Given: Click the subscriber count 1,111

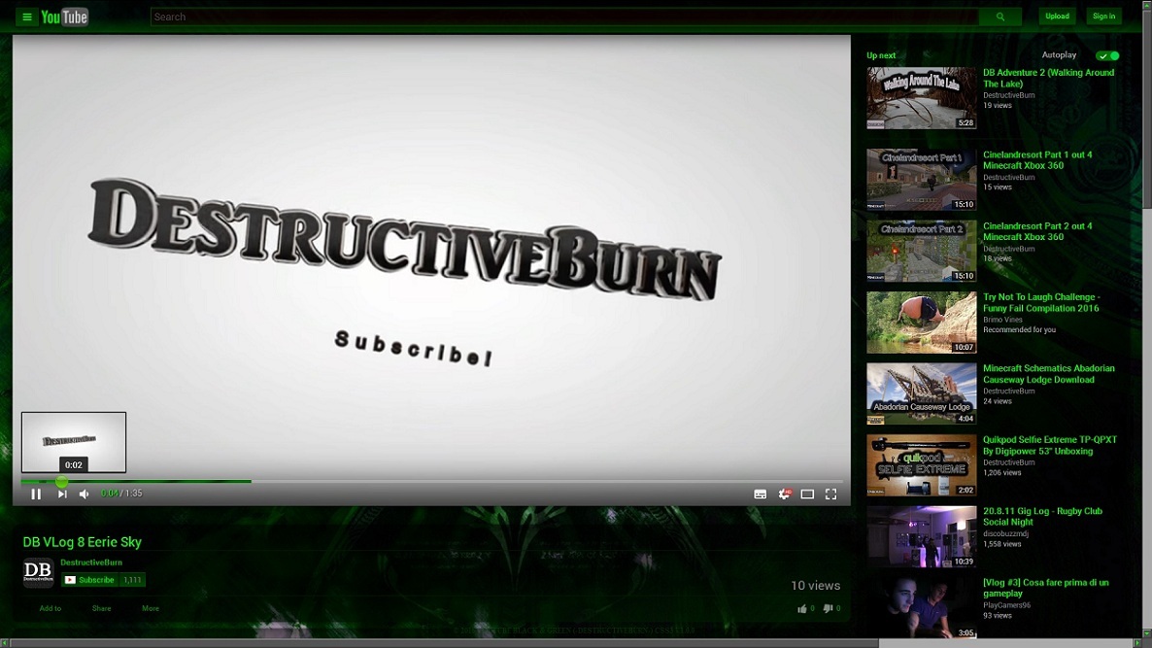Looking at the screenshot, I should coord(132,580).
